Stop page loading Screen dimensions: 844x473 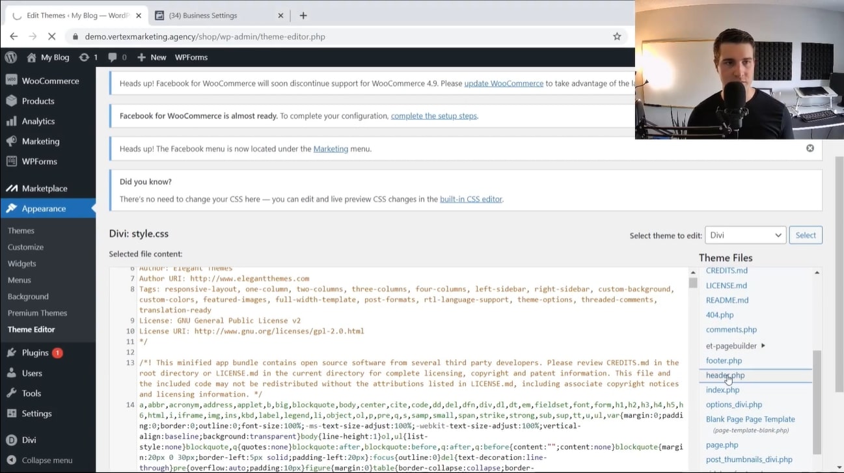tap(52, 36)
